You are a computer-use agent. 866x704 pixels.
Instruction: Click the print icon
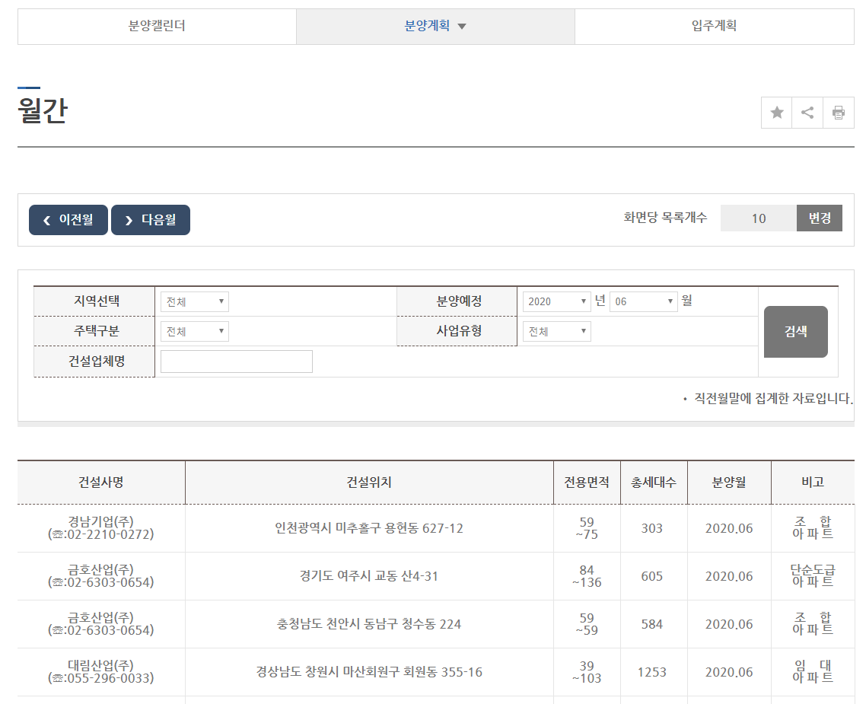click(x=839, y=113)
